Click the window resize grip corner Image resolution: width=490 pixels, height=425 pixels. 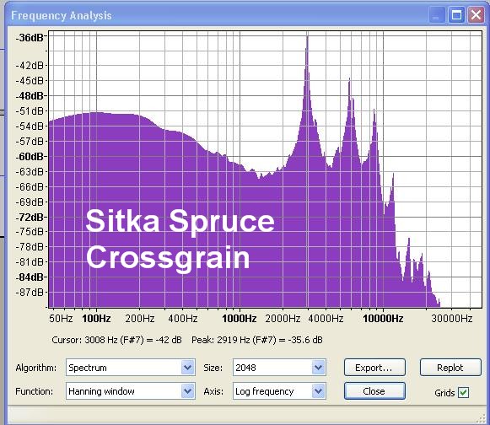tap(481, 418)
